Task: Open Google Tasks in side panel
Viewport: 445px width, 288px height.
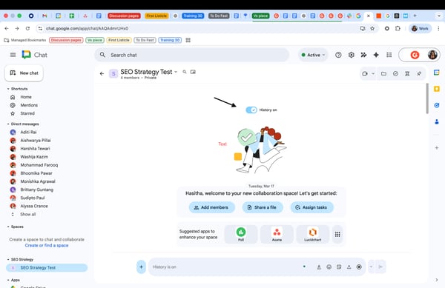Action: click(437, 105)
